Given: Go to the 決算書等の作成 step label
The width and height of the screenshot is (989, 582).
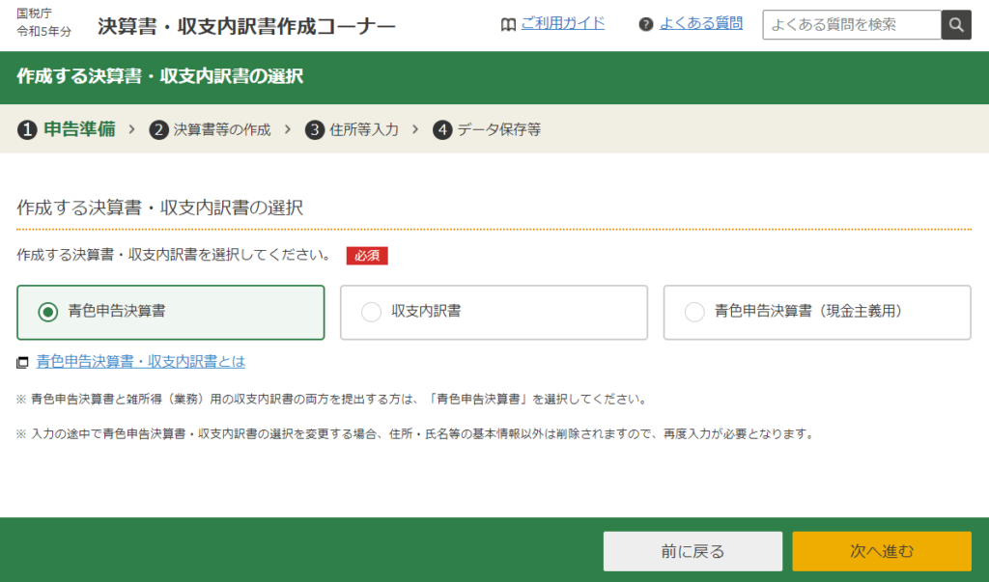Looking at the screenshot, I should point(222,129).
